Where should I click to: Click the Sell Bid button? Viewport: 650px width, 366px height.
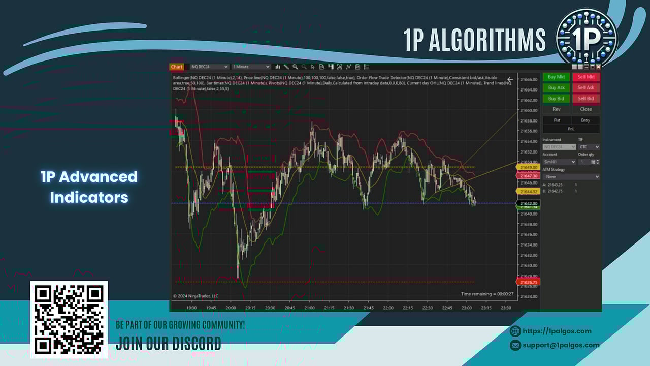(586, 98)
